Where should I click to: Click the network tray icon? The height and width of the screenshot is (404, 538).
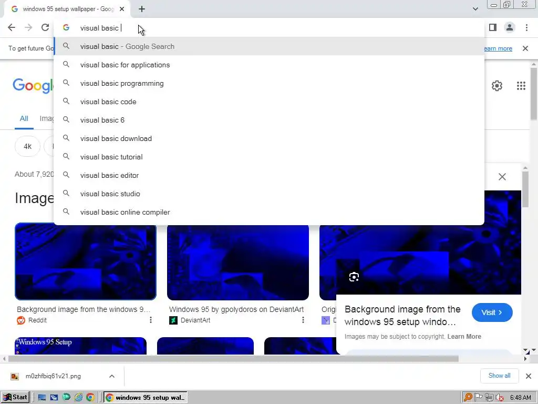(x=489, y=398)
